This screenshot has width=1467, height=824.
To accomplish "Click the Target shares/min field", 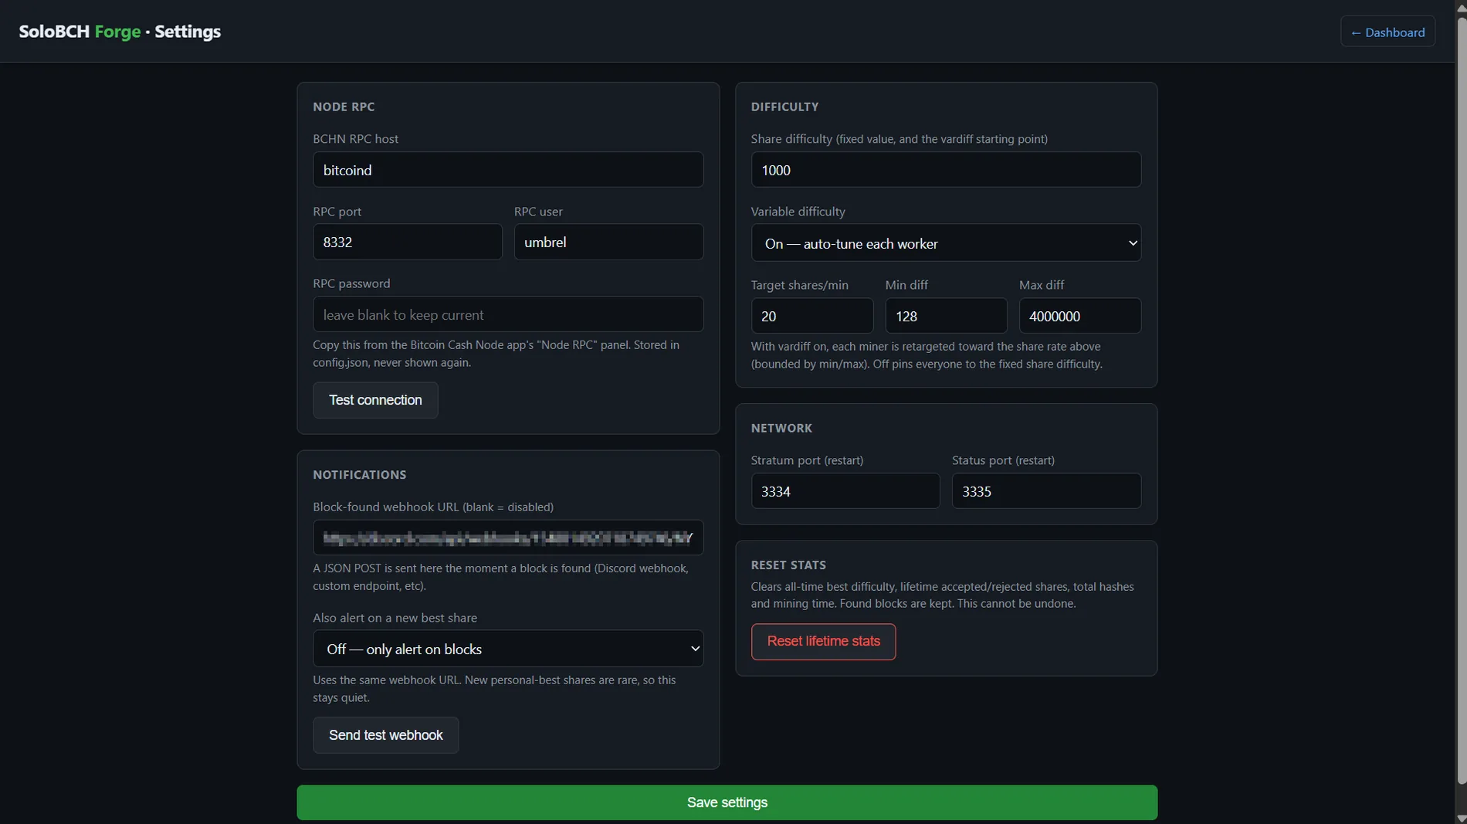I will pyautogui.click(x=811, y=316).
